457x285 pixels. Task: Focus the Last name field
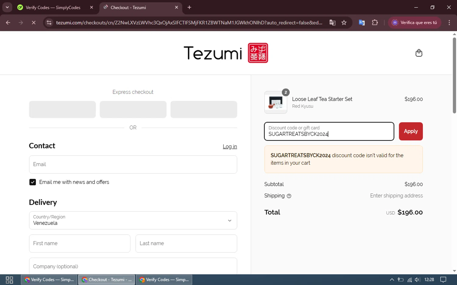click(186, 243)
